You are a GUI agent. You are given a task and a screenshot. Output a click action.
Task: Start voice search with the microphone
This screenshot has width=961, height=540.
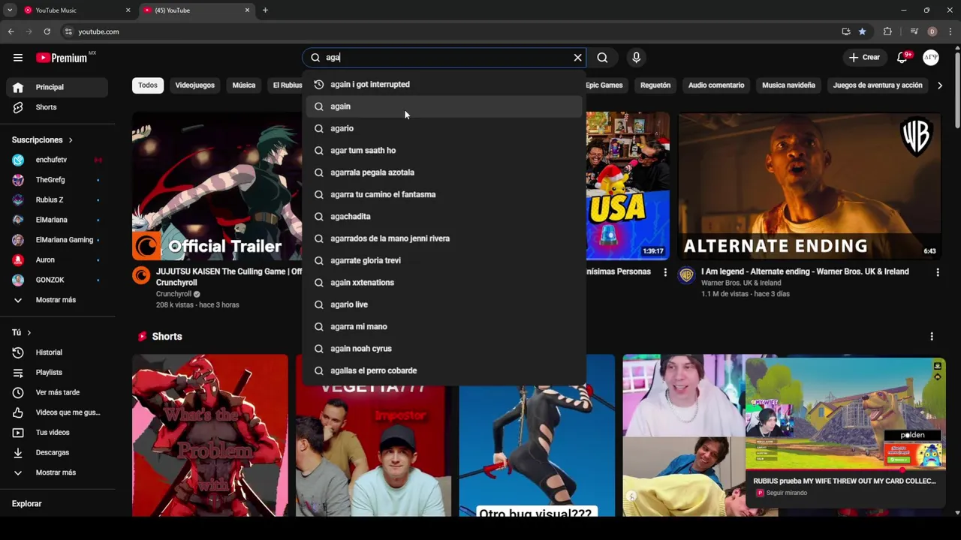636,58
